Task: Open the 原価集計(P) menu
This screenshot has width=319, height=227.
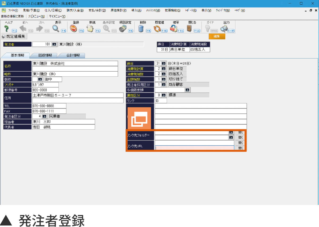Action: (x=119, y=10)
